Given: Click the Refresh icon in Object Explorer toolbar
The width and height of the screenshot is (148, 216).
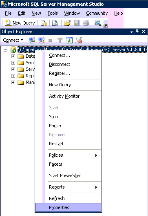Looking at the screenshot, I should tap(69, 40).
